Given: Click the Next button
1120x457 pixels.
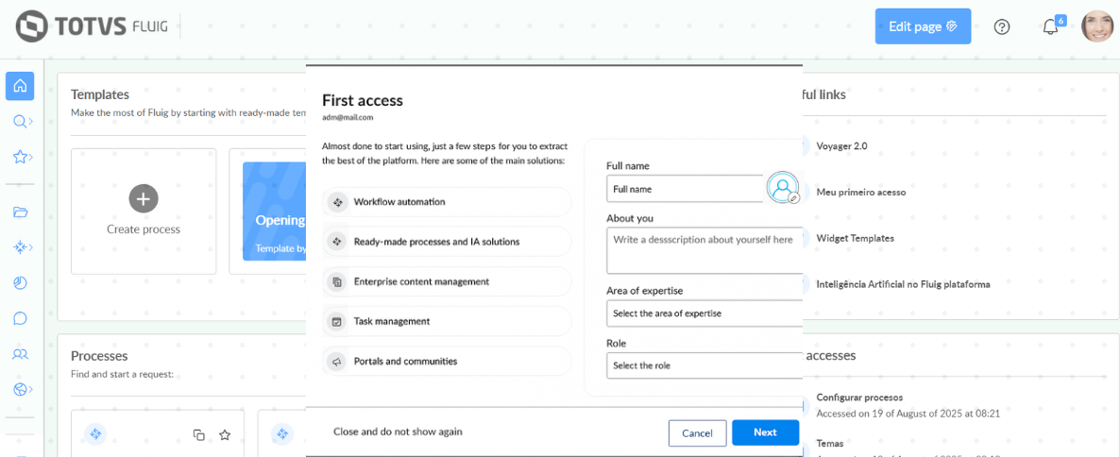Looking at the screenshot, I should tap(765, 432).
